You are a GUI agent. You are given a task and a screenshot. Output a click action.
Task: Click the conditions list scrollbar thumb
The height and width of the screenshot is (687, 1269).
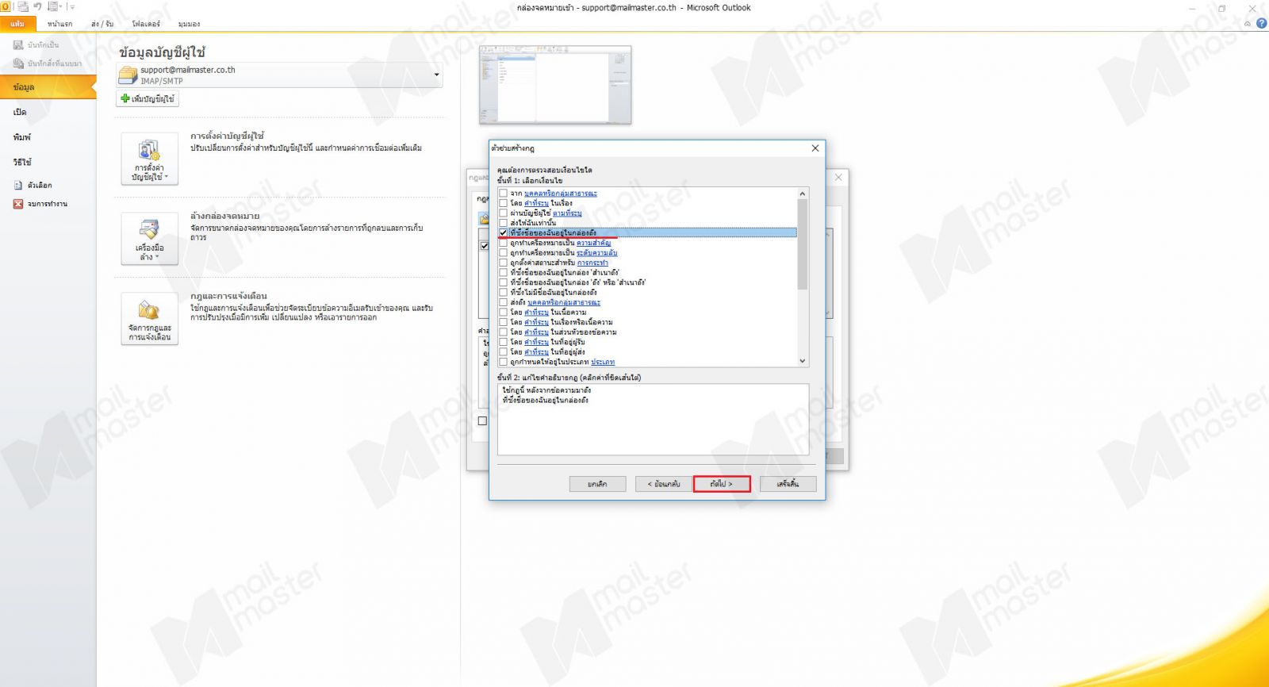click(x=803, y=244)
